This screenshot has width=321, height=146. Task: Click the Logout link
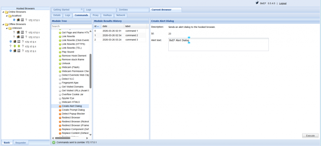282,3
